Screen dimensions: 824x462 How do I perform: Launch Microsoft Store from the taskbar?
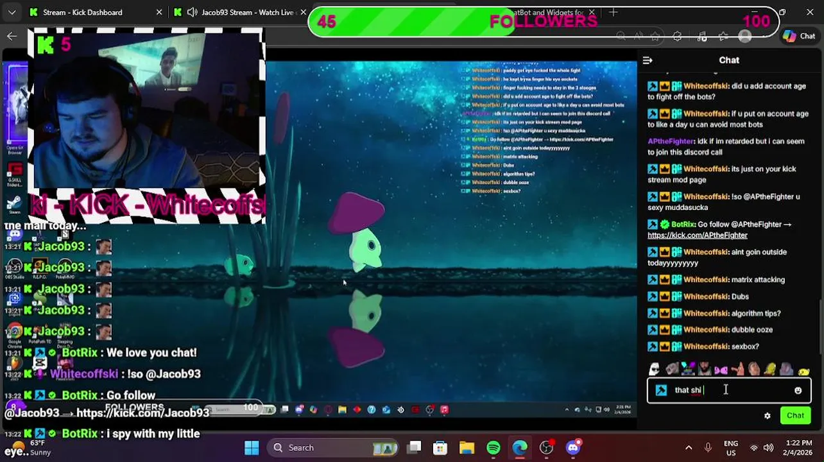point(440,448)
